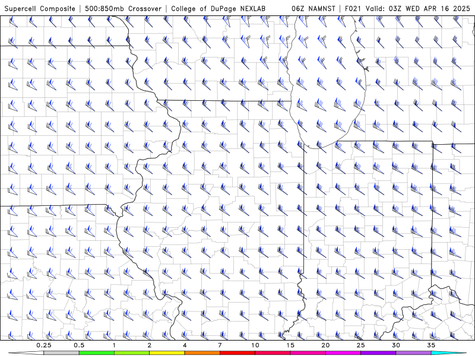The height and width of the screenshot is (356, 475).
Task: Click the '4' legend scale label
Action: (185, 345)
